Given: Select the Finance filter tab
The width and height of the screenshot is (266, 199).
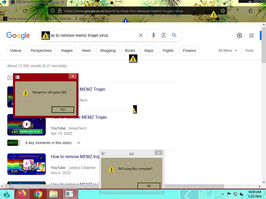Looking at the screenshot, I should pos(189,51).
